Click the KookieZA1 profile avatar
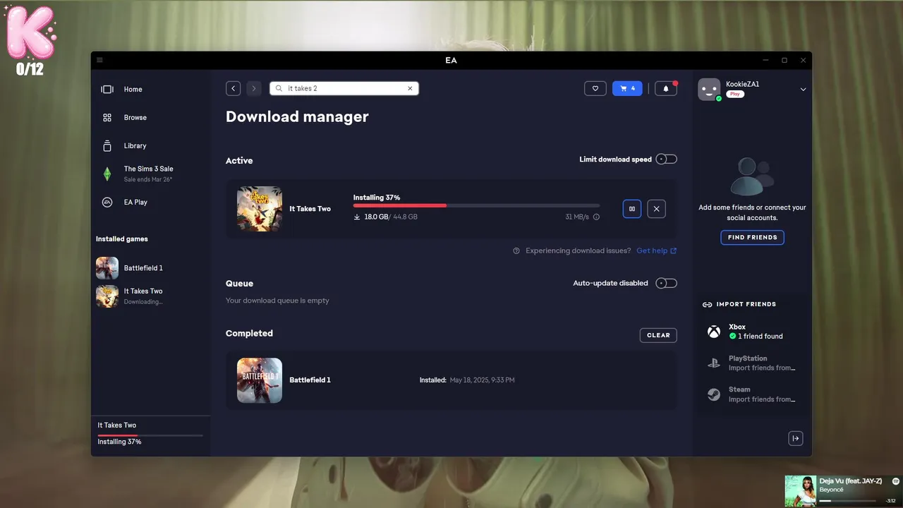The height and width of the screenshot is (508, 903). click(x=709, y=90)
